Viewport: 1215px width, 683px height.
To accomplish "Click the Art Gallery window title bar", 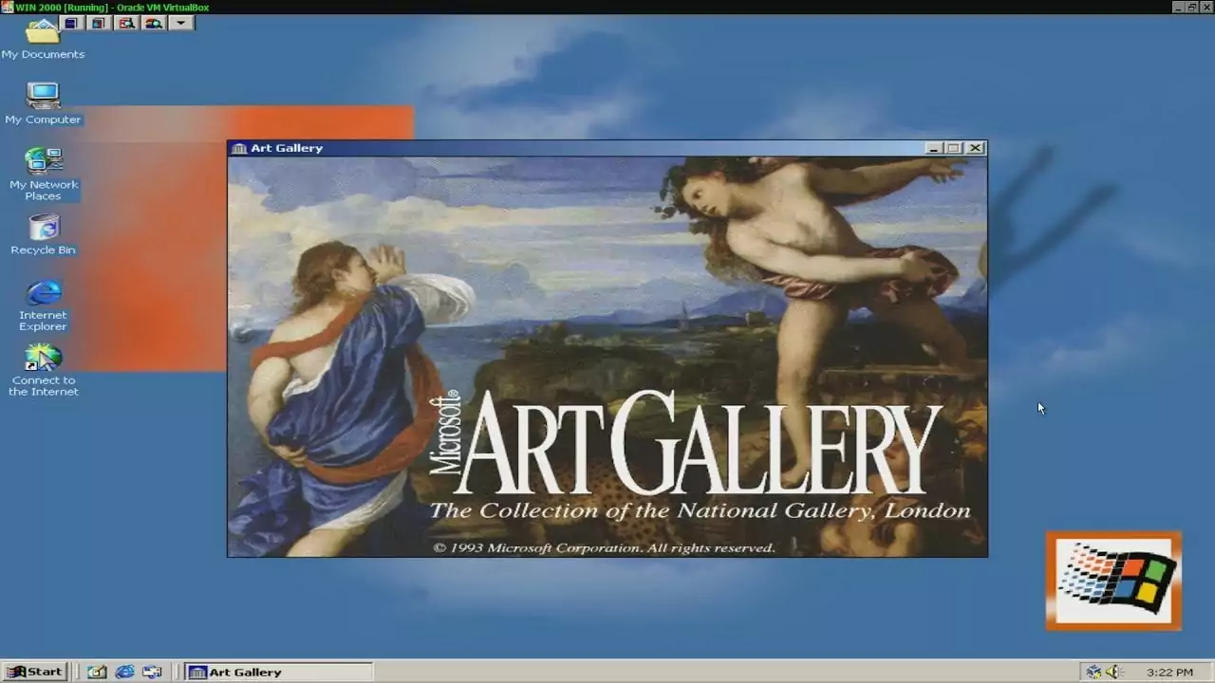I will tap(607, 148).
